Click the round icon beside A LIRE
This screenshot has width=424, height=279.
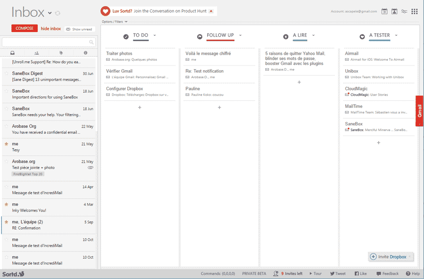[285, 37]
